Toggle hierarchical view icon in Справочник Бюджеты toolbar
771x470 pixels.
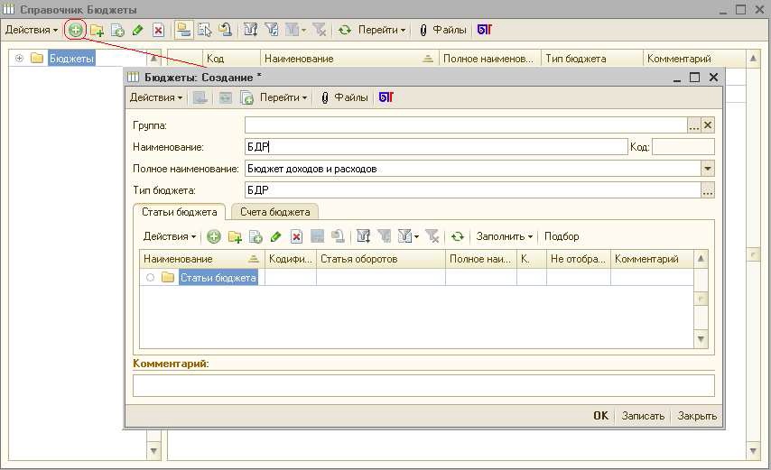[183, 30]
